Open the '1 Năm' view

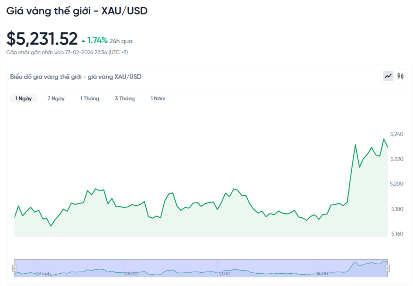(158, 99)
